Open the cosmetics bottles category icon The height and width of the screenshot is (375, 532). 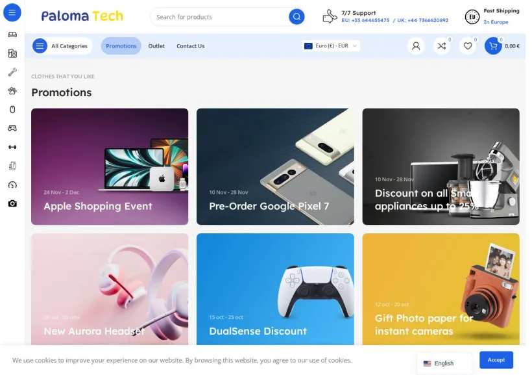[12, 166]
